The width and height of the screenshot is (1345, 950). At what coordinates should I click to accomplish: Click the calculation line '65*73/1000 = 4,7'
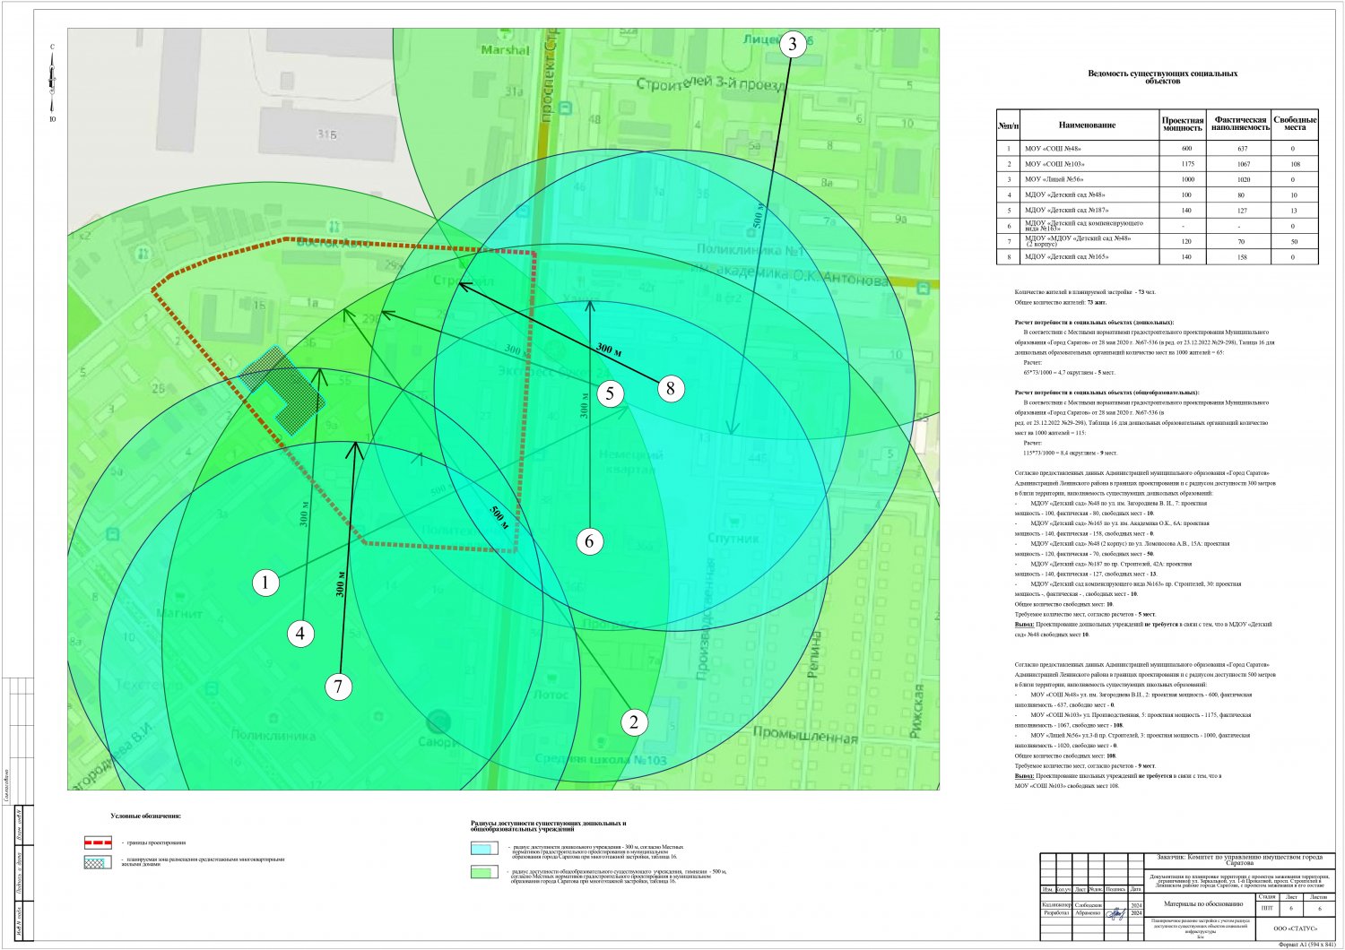[1069, 372]
